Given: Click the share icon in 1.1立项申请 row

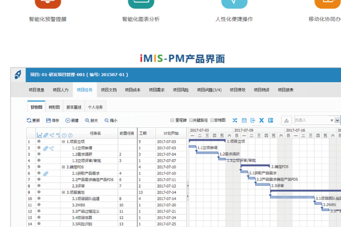Looking at the screenshot, I should coord(52,149).
